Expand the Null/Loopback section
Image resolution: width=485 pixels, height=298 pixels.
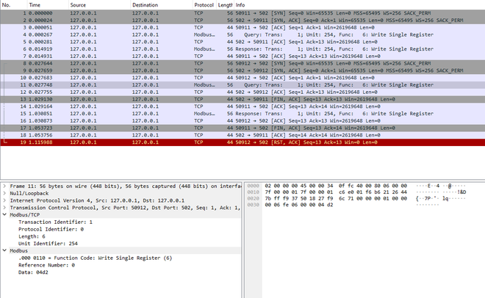(x=5, y=193)
